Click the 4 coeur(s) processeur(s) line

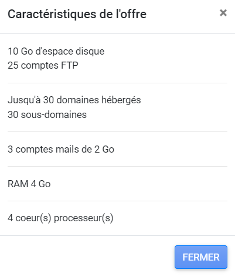(x=60, y=218)
